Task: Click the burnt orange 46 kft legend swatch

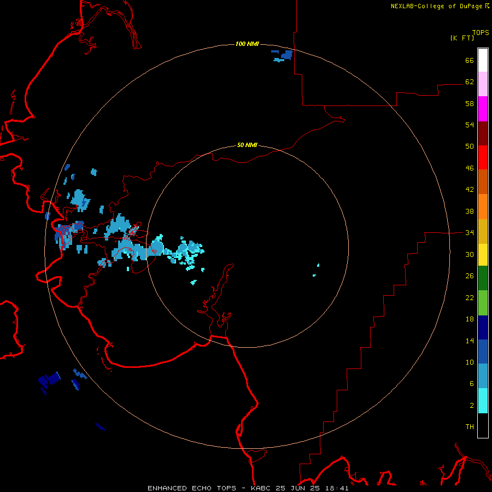Action: [x=483, y=182]
